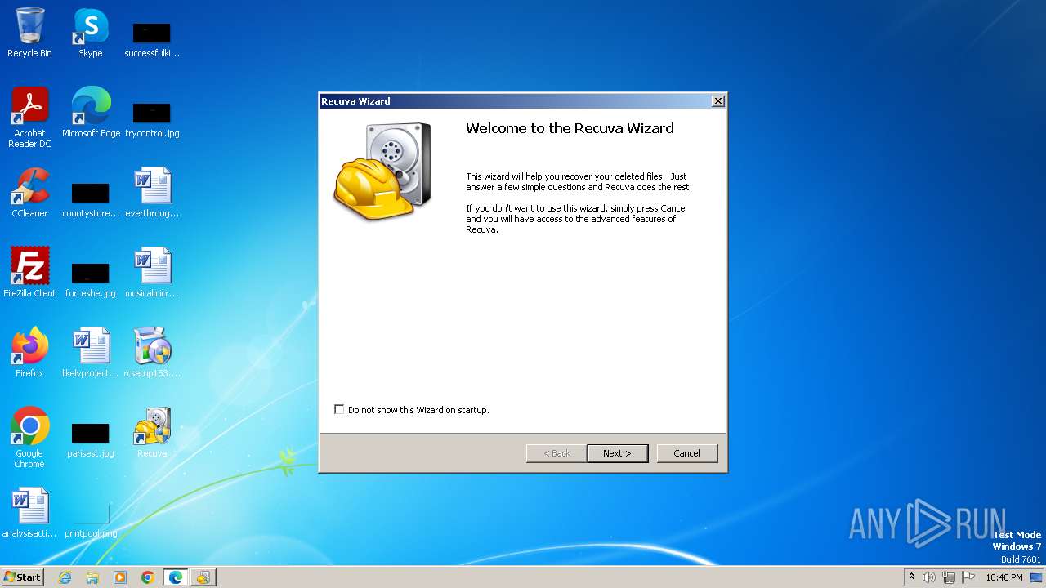Select the successfulki… file on the desktop
Screen dimensions: 1046x588
click(x=152, y=39)
